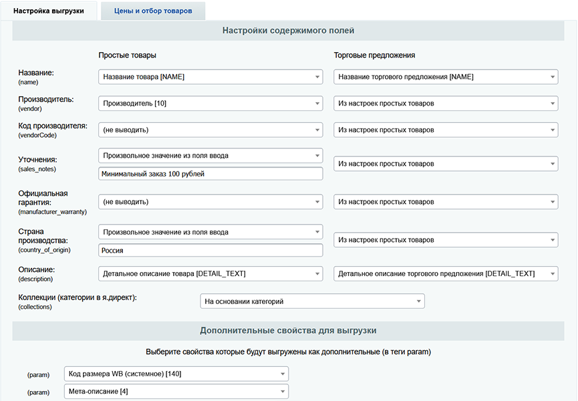Expand the Производитель [10] dropdown
Screen dimensions: 578x401
pos(210,104)
